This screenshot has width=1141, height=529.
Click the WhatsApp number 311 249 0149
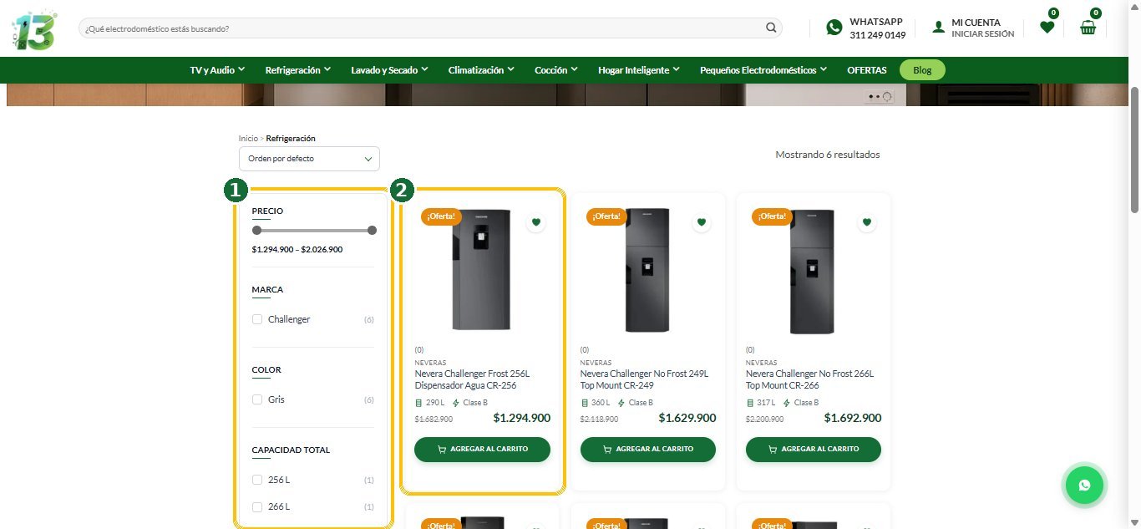coord(877,35)
